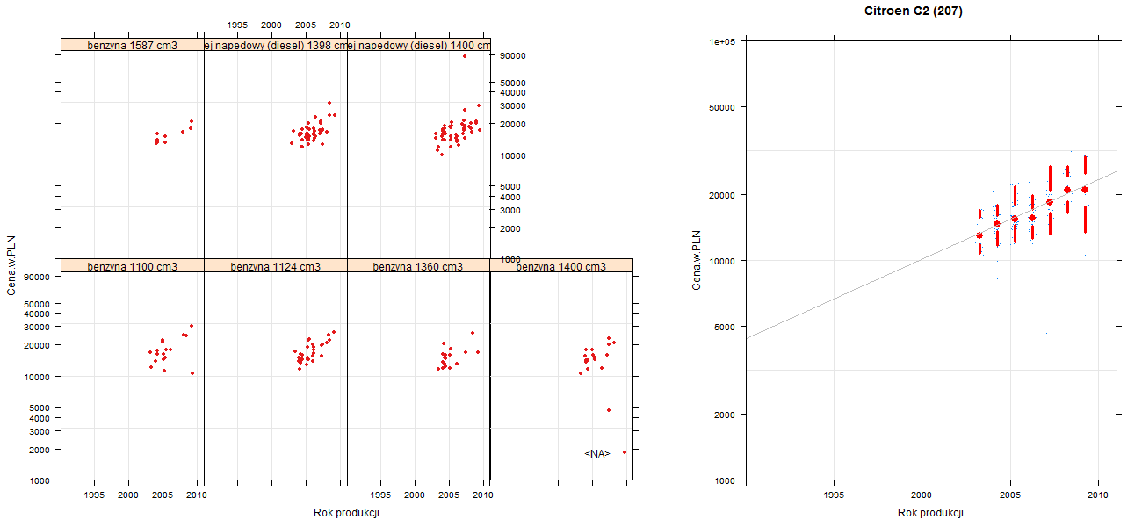This screenshot has width=1142, height=527.
Task: Click the "2010" x-axis tick of the Citroen C2 chart
Action: click(1098, 495)
